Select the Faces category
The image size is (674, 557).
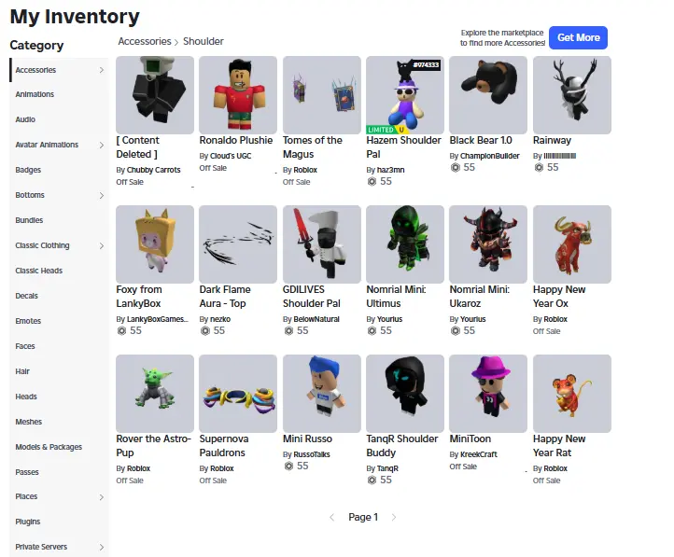point(25,346)
